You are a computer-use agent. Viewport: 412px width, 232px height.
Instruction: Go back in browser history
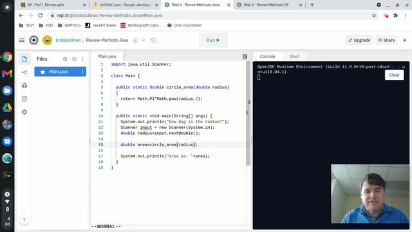click(21, 15)
